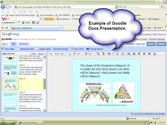Image resolution: width=167 pixels, height=125 pixels.
Task: Switch to the Edit tab
Action: 14,44
